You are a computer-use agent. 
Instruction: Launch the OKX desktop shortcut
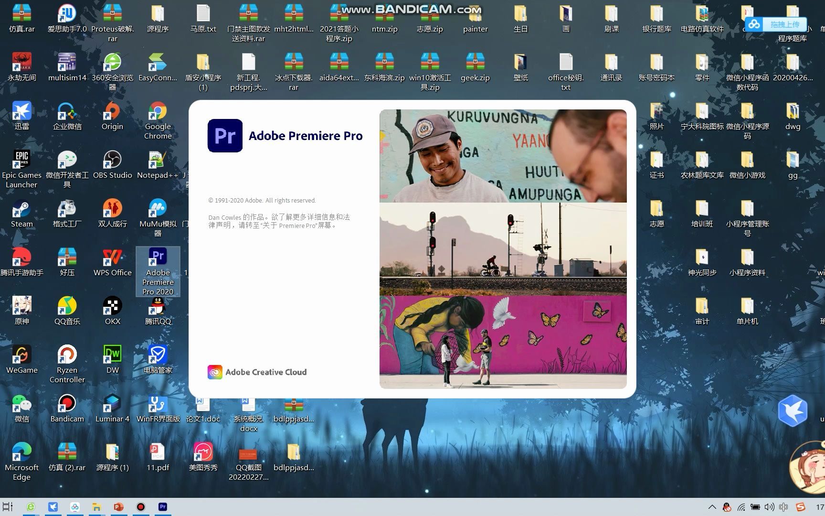point(113,311)
